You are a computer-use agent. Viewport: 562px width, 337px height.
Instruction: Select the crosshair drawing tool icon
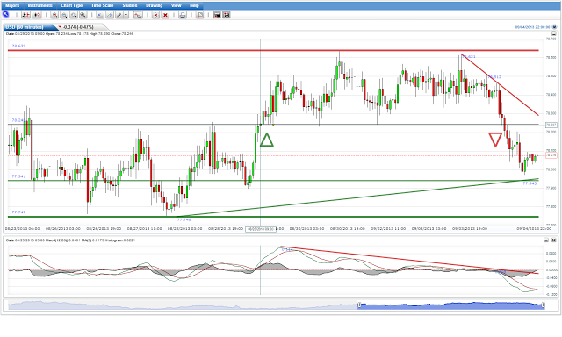[110, 15]
